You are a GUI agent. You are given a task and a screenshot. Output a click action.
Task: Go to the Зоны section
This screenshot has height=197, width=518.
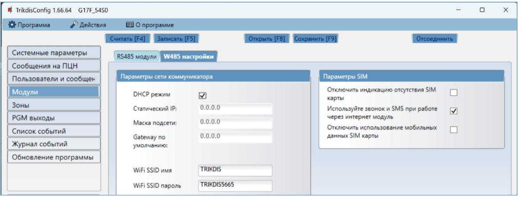click(x=54, y=105)
